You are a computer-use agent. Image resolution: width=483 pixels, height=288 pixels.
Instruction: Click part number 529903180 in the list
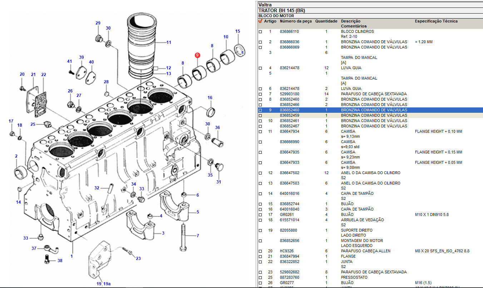click(289, 94)
